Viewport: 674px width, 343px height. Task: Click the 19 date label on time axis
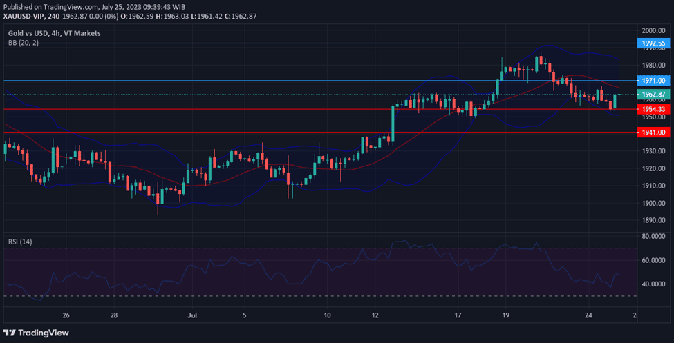click(x=505, y=315)
